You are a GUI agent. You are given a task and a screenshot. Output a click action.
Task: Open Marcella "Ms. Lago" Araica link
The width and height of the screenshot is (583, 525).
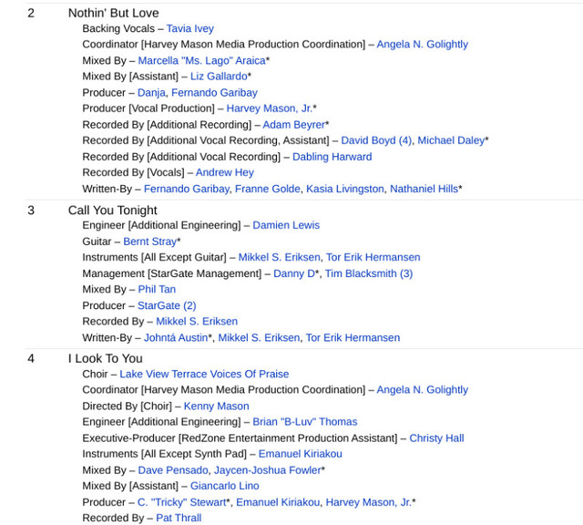click(201, 61)
